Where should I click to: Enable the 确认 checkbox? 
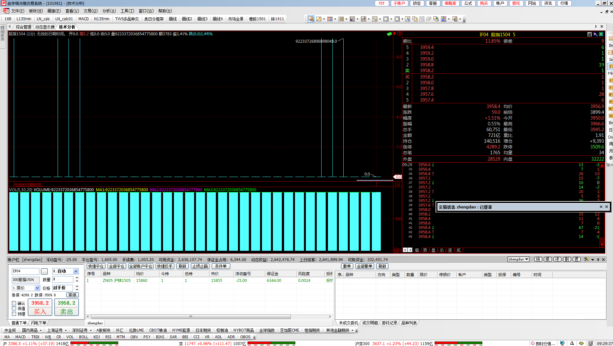coord(14,303)
